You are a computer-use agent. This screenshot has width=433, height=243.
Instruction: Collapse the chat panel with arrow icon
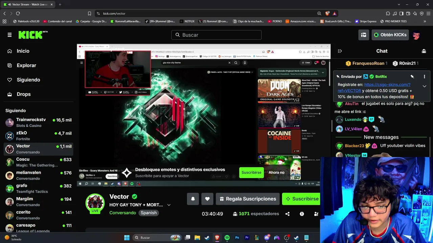click(340, 51)
